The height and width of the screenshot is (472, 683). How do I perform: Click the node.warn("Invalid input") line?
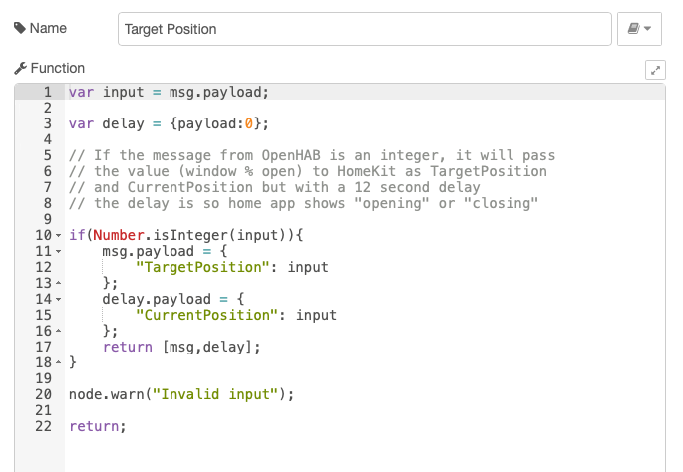(181, 394)
